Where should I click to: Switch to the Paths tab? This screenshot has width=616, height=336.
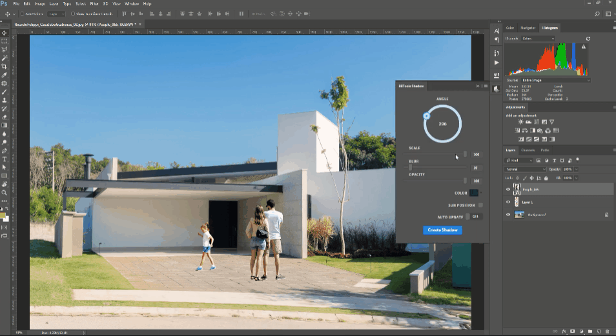[x=544, y=150]
